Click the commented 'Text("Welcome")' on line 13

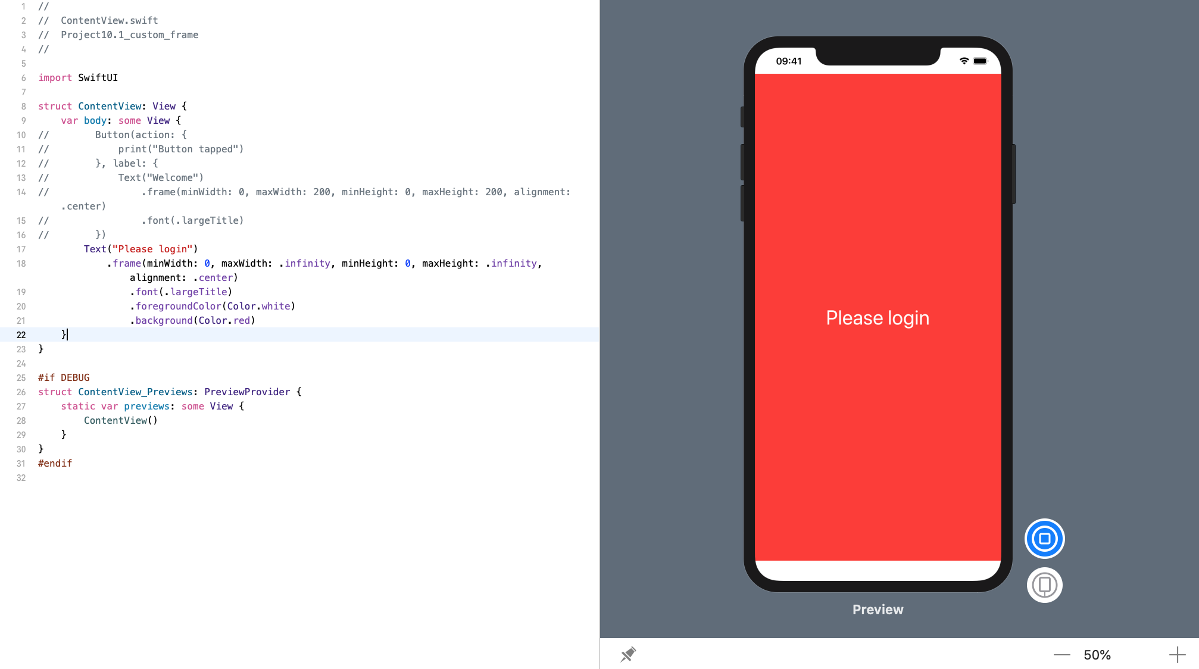(161, 178)
